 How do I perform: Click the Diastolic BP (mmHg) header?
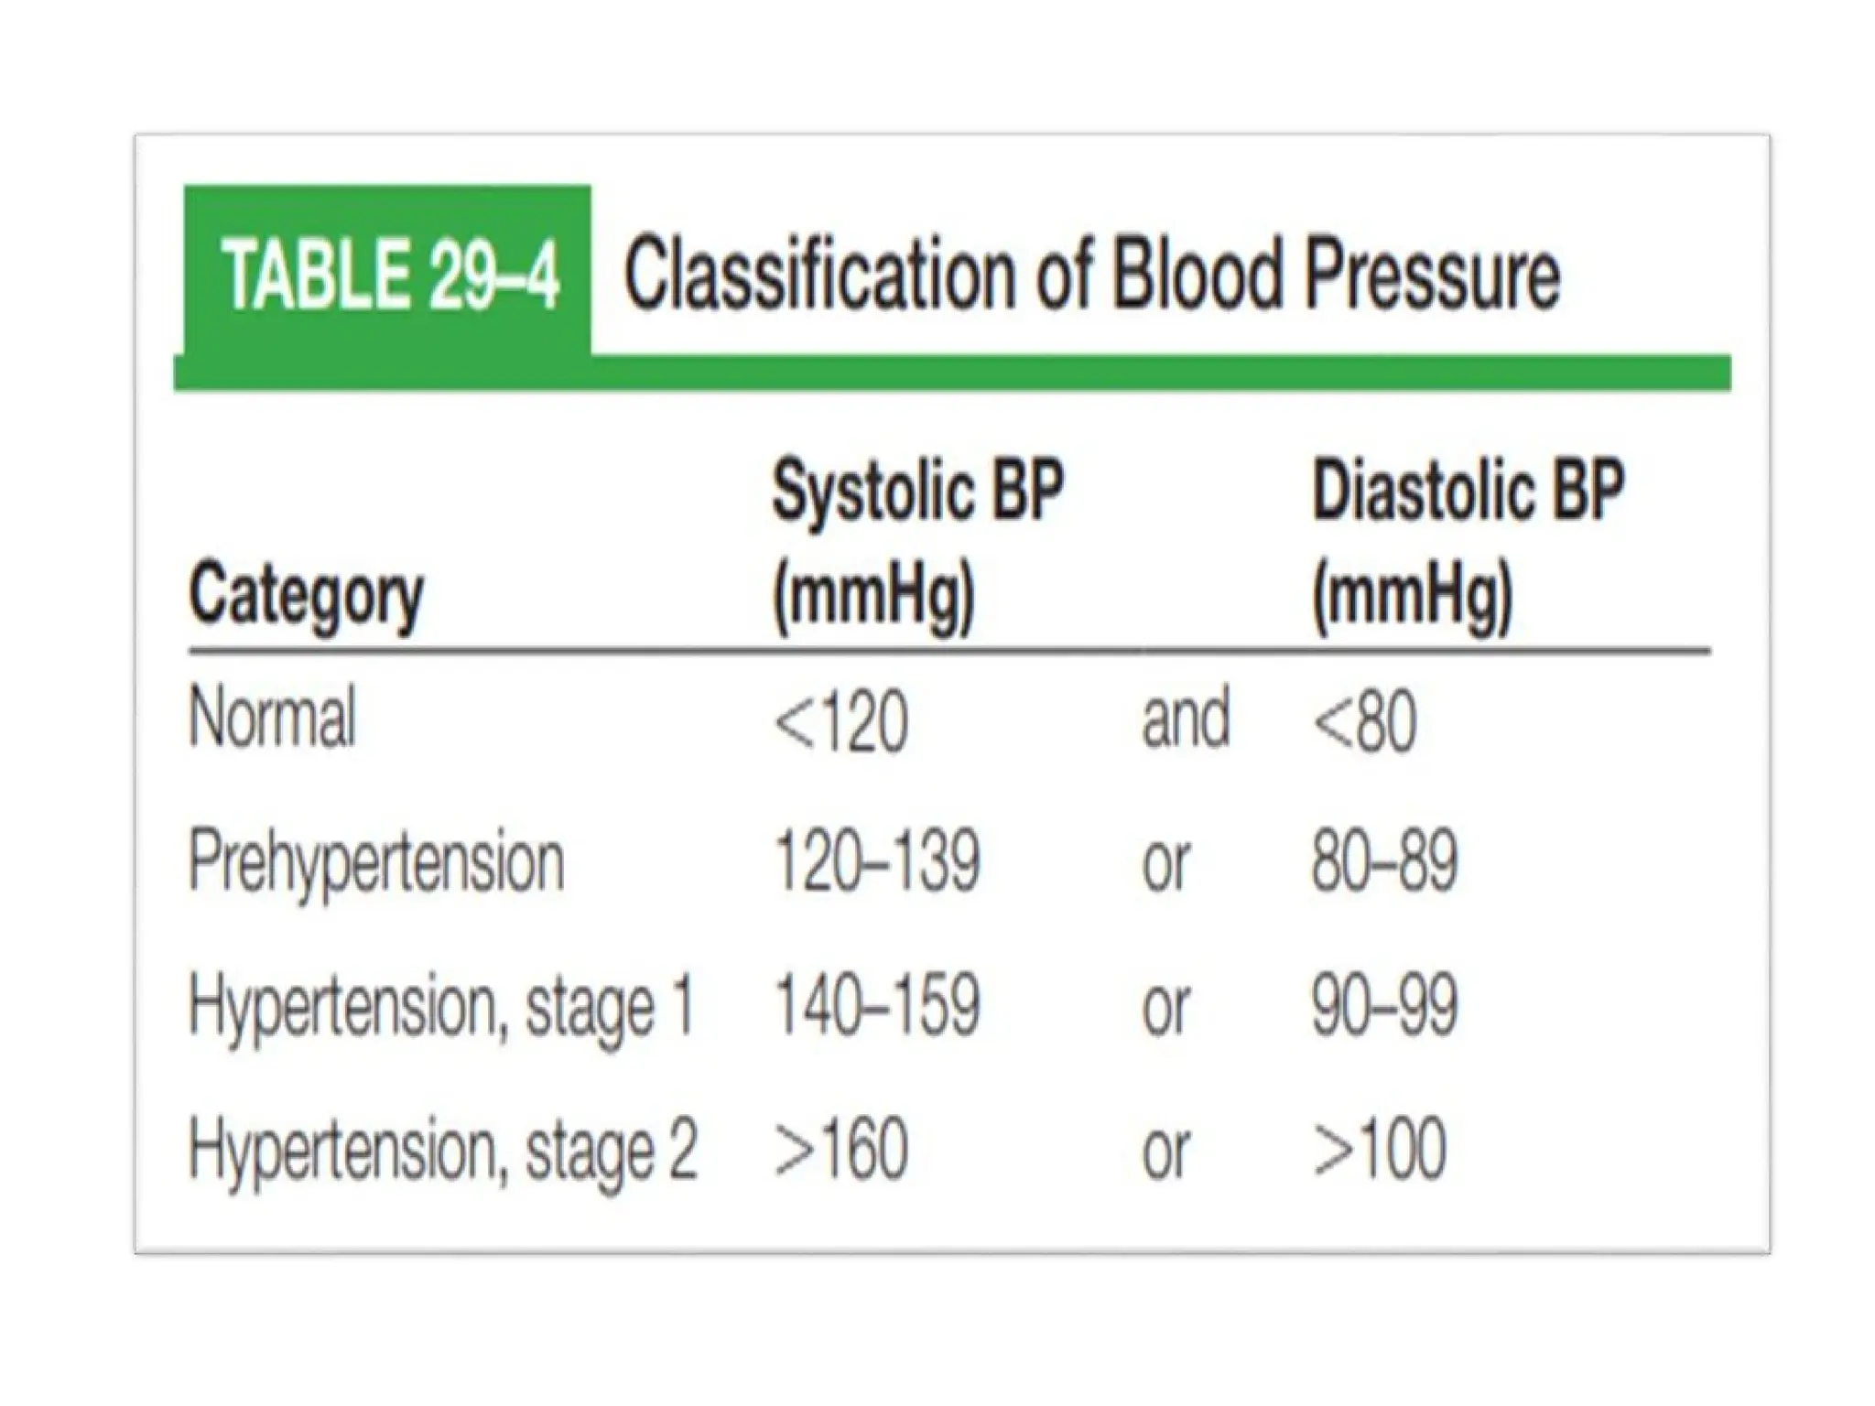point(1468,546)
